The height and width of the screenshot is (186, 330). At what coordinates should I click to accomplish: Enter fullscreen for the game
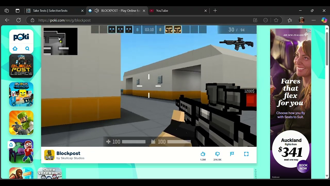tap(246, 154)
